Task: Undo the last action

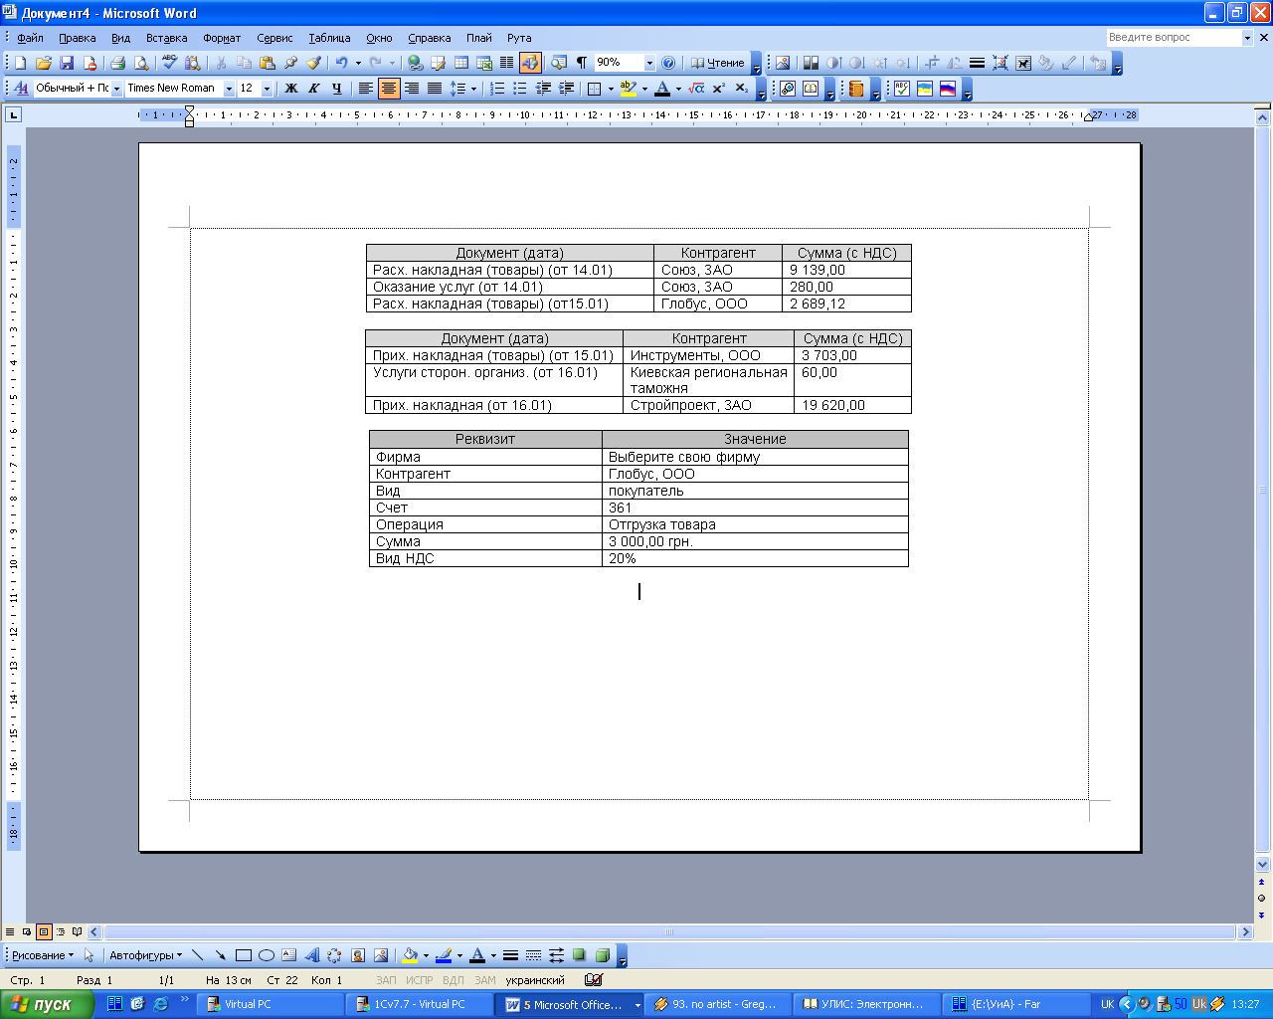Action: (341, 63)
